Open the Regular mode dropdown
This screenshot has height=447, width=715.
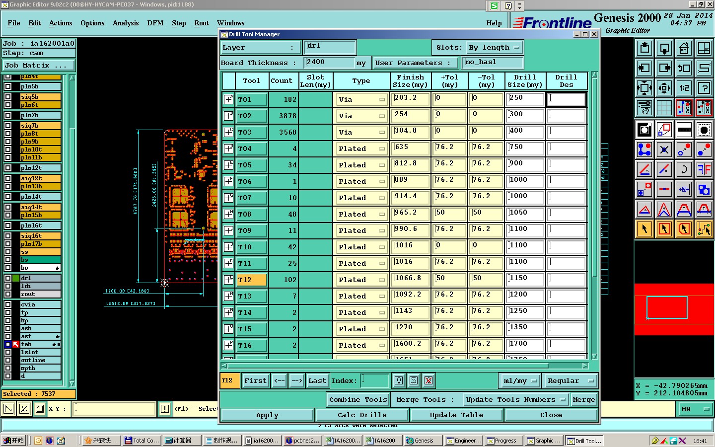(571, 381)
